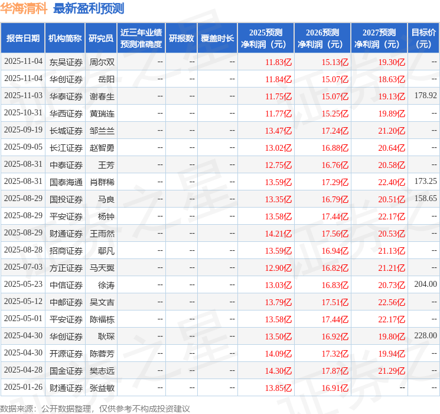Select the 国投证券 institution cell
This screenshot has width=440, height=414.
coord(66,199)
